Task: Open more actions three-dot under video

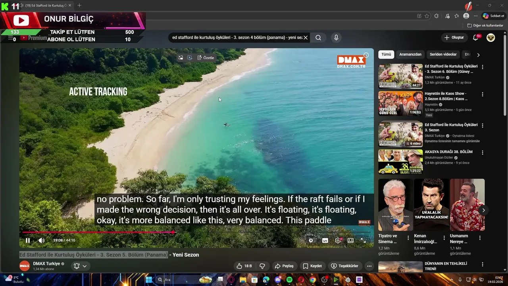Action: pos(369,266)
